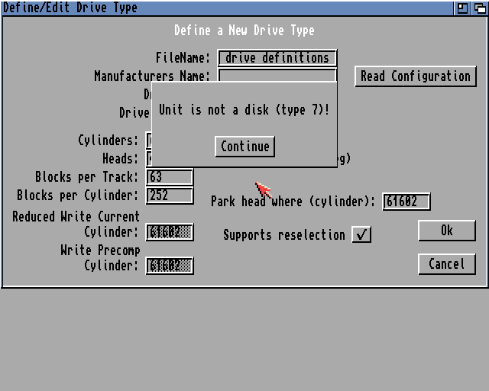
Task: Click the 'Define a New Drive Type' heading
Action: coord(244,31)
